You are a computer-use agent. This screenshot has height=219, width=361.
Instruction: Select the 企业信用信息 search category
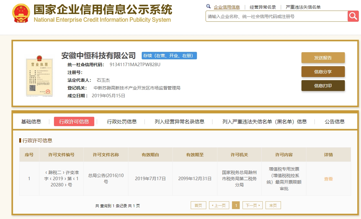pos(227,7)
